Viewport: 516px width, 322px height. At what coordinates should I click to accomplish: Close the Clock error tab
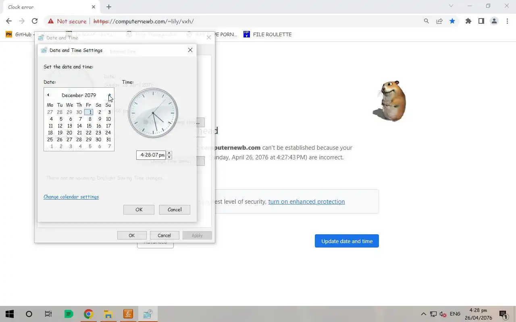click(94, 7)
